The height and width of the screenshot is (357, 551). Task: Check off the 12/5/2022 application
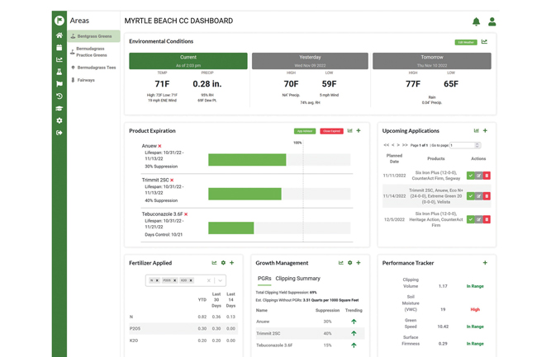coord(471,219)
